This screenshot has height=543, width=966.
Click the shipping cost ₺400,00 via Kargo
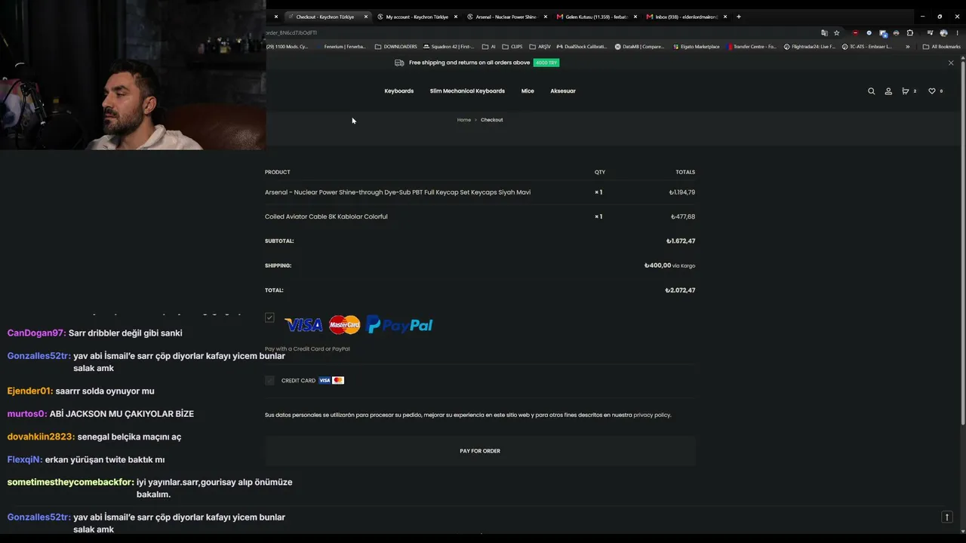click(669, 265)
